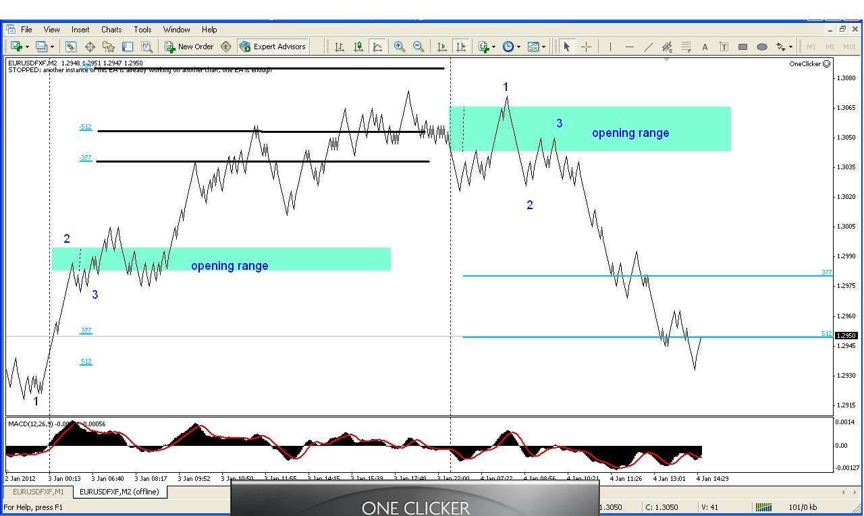The width and height of the screenshot is (864, 516).
Task: Toggle the chart Auto Scroll button
Action: [442, 47]
